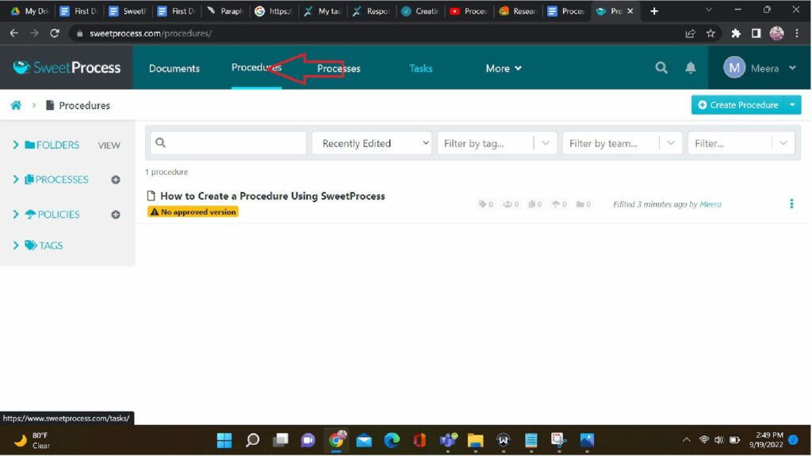This screenshot has height=456, width=812.
Task: Open the generic Filter dropdown
Action: click(x=741, y=143)
